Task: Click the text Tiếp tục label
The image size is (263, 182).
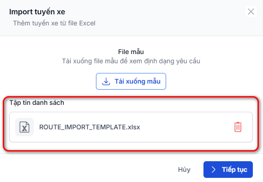Action: pyautogui.click(x=235, y=170)
